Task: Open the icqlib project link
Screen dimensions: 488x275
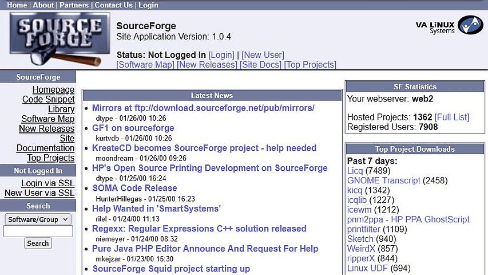Action: point(357,200)
